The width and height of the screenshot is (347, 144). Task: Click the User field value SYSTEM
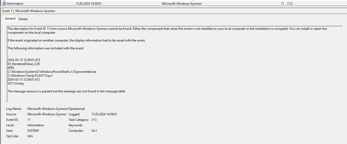(x=33, y=131)
